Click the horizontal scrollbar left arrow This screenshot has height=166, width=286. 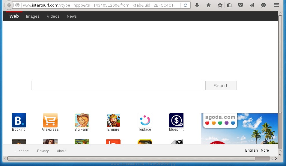[x=5, y=159]
